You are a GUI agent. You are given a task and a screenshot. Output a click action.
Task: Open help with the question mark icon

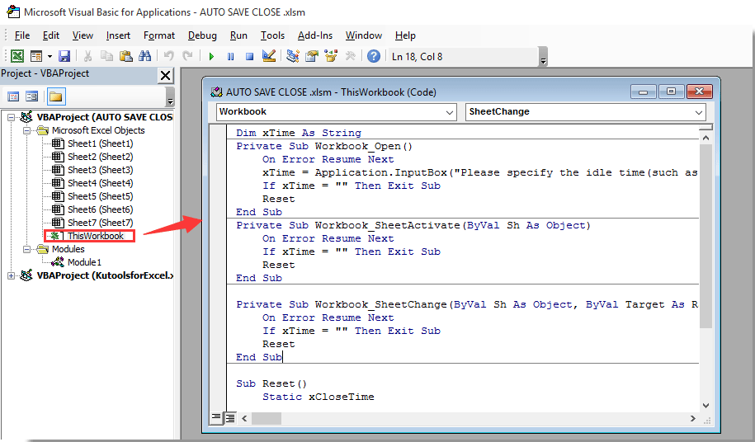[x=374, y=56]
